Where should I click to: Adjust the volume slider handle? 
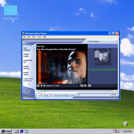tap(67, 95)
